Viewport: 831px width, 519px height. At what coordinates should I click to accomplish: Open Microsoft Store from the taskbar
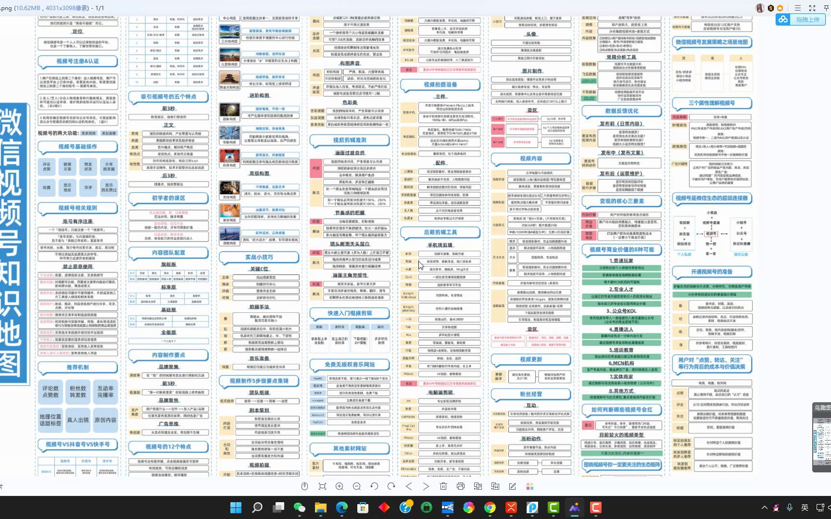[363, 507]
